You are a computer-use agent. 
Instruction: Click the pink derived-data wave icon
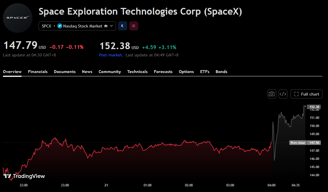[134, 26]
